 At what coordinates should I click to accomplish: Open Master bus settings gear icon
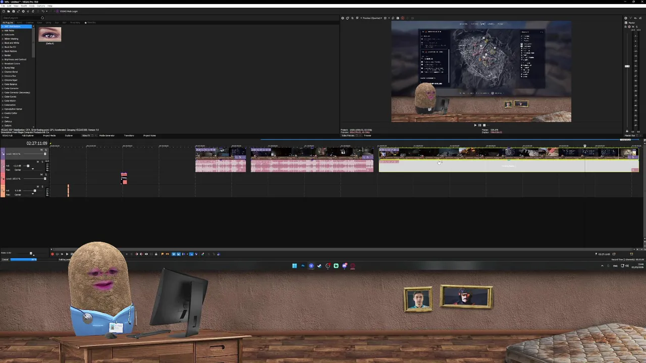(626, 18)
